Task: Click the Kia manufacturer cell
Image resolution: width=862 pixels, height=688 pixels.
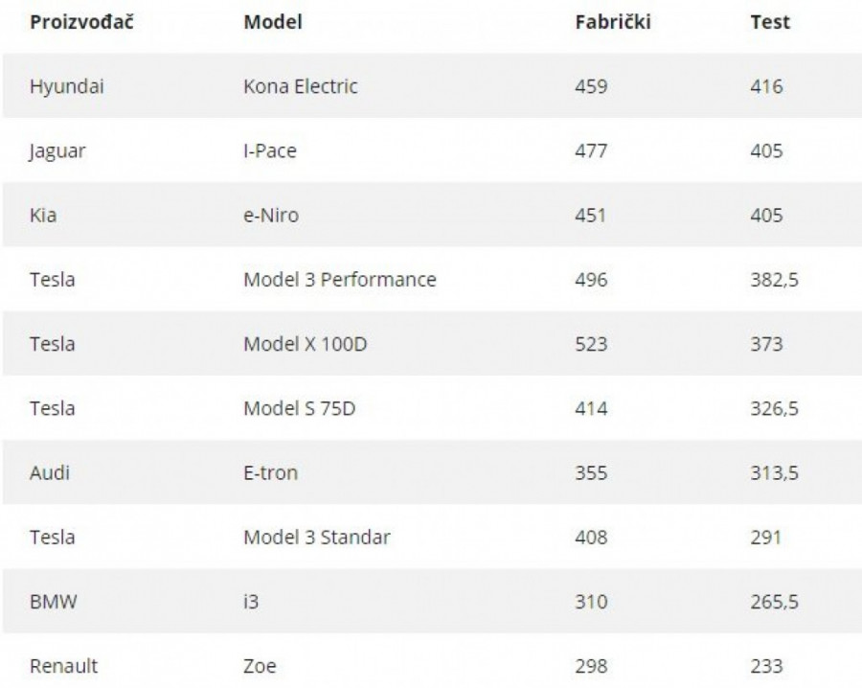Action: 44,215
